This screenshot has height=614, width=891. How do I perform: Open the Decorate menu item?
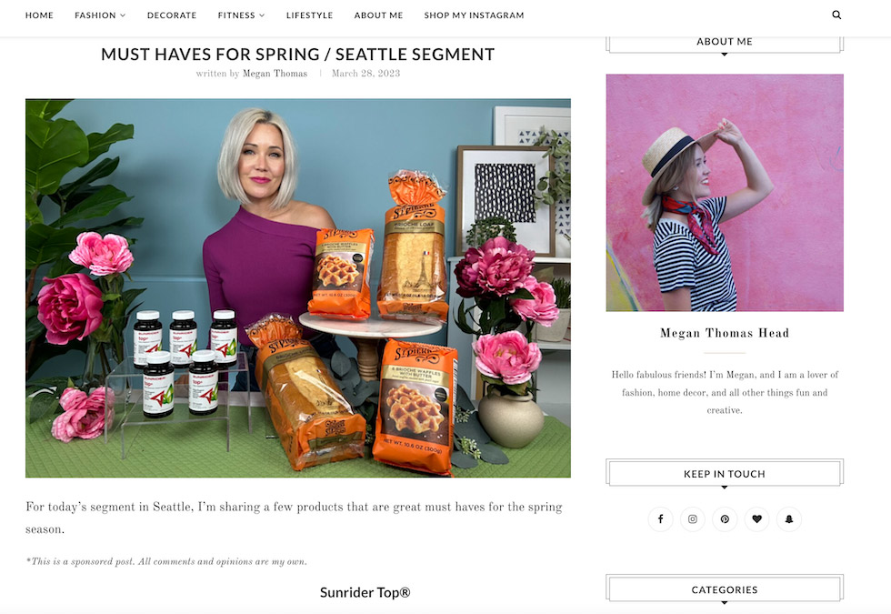click(x=172, y=15)
